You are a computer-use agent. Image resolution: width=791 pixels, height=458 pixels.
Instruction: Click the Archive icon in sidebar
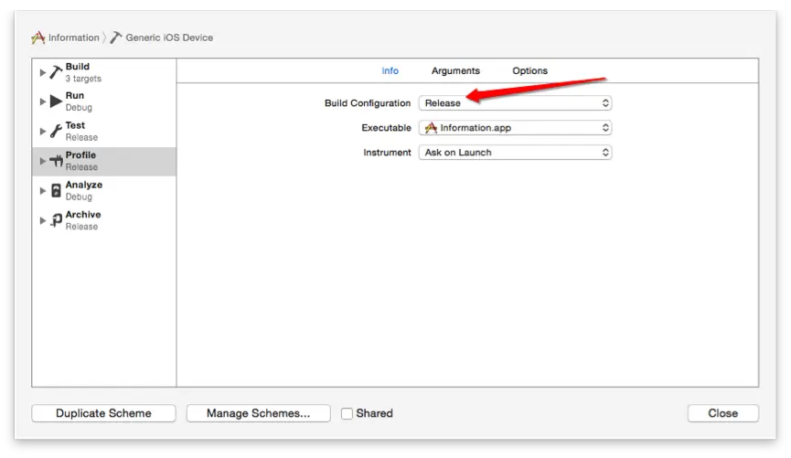pyautogui.click(x=56, y=220)
